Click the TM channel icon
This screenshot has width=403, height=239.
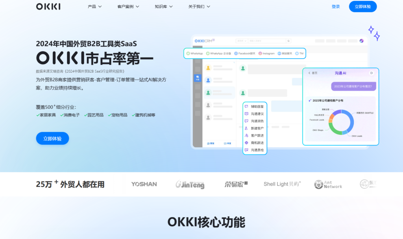click(x=297, y=53)
